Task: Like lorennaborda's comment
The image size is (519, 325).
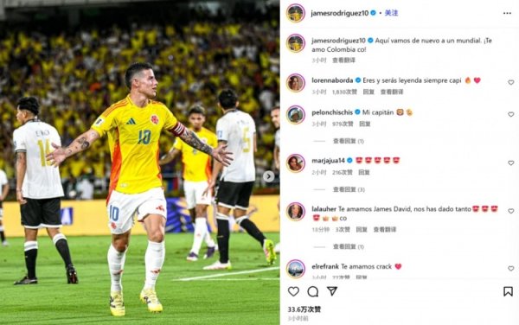Action: (x=511, y=82)
